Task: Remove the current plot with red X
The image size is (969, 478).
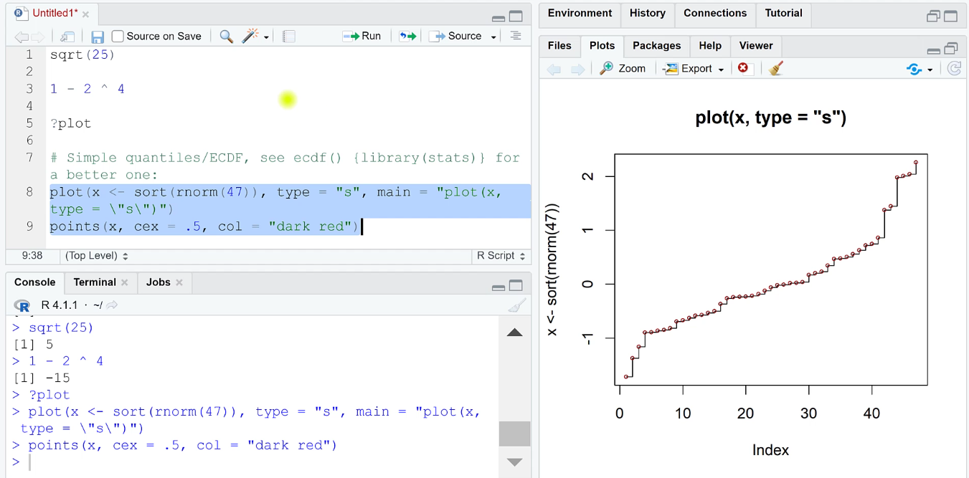Action: [x=743, y=68]
